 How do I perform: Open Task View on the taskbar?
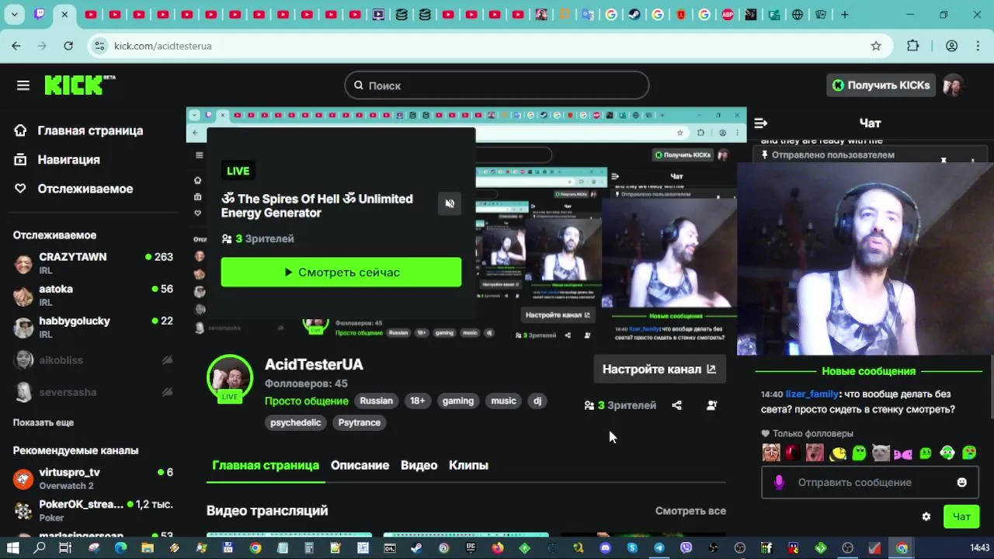pyautogui.click(x=65, y=548)
